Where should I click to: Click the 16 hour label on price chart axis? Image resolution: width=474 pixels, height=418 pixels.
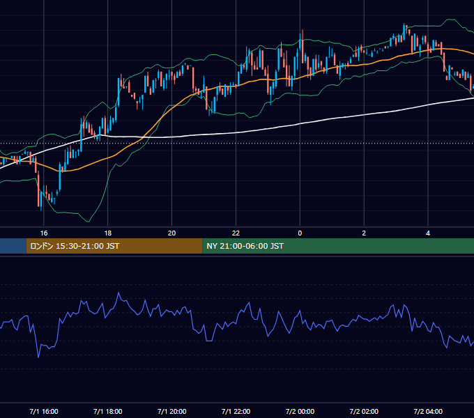(44, 233)
